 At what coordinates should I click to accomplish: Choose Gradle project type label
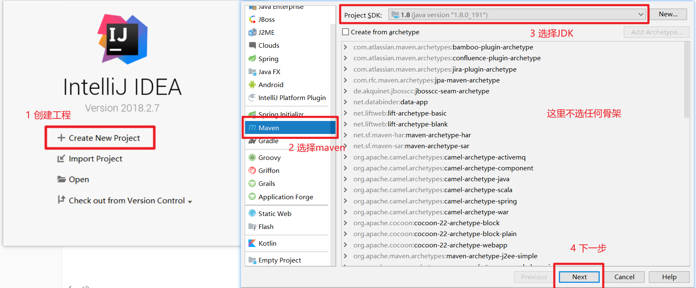[269, 141]
